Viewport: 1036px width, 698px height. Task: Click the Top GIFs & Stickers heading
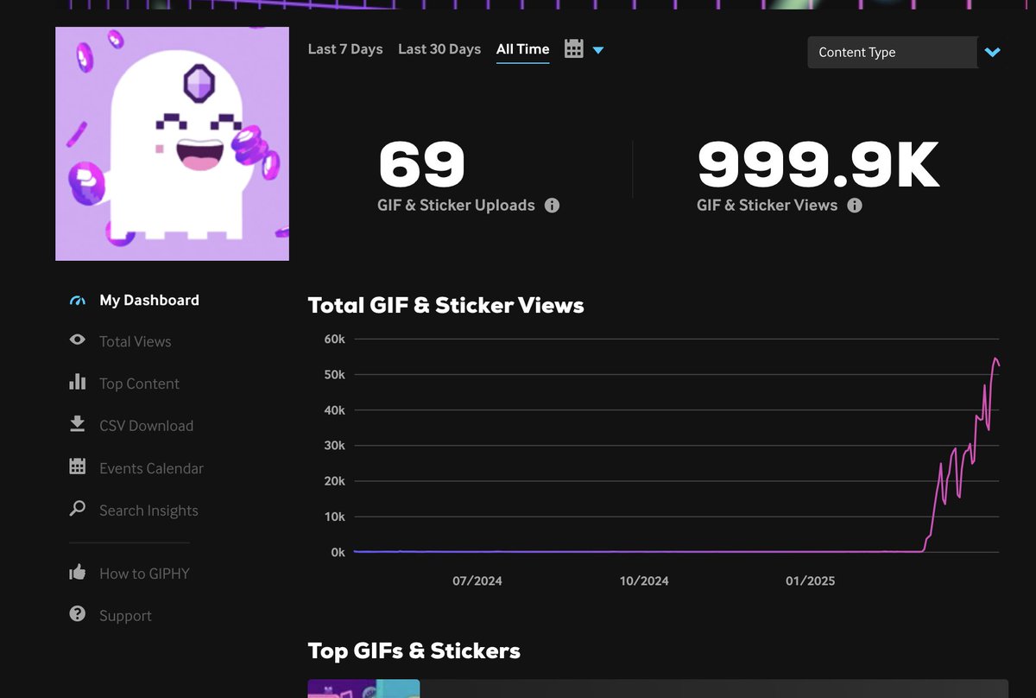point(414,650)
